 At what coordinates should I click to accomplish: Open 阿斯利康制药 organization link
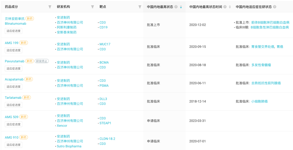tap(67, 27)
